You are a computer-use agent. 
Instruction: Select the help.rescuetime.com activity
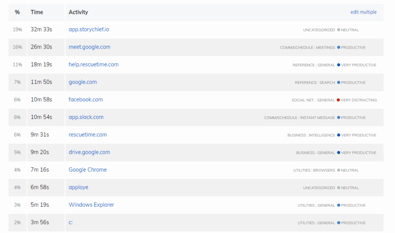pos(93,65)
